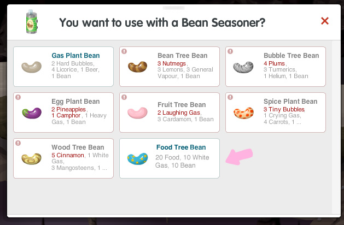Click the yellow Wood Tree Bean icon
Image resolution: width=344 pixels, height=225 pixels.
click(32, 159)
